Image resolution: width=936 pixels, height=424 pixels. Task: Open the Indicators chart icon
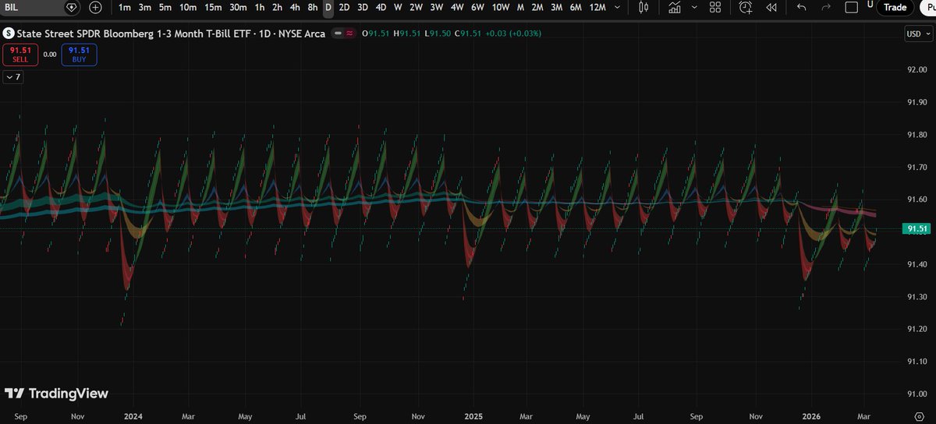point(676,7)
